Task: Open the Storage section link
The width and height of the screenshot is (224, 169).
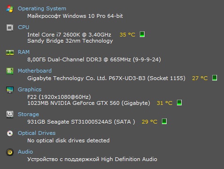Action: 28,114
